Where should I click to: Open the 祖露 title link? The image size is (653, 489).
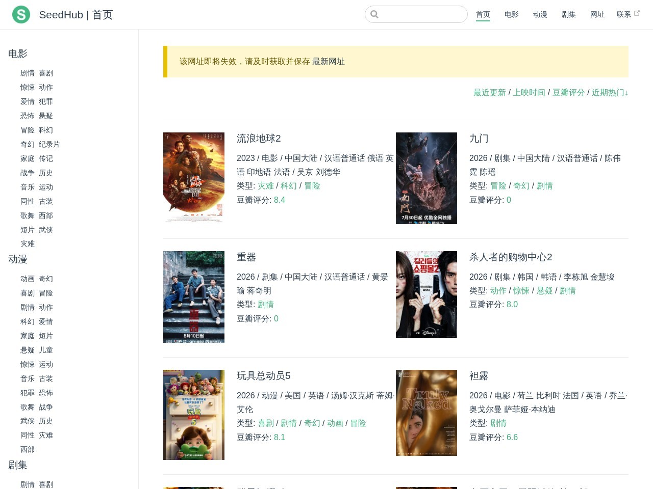click(479, 376)
